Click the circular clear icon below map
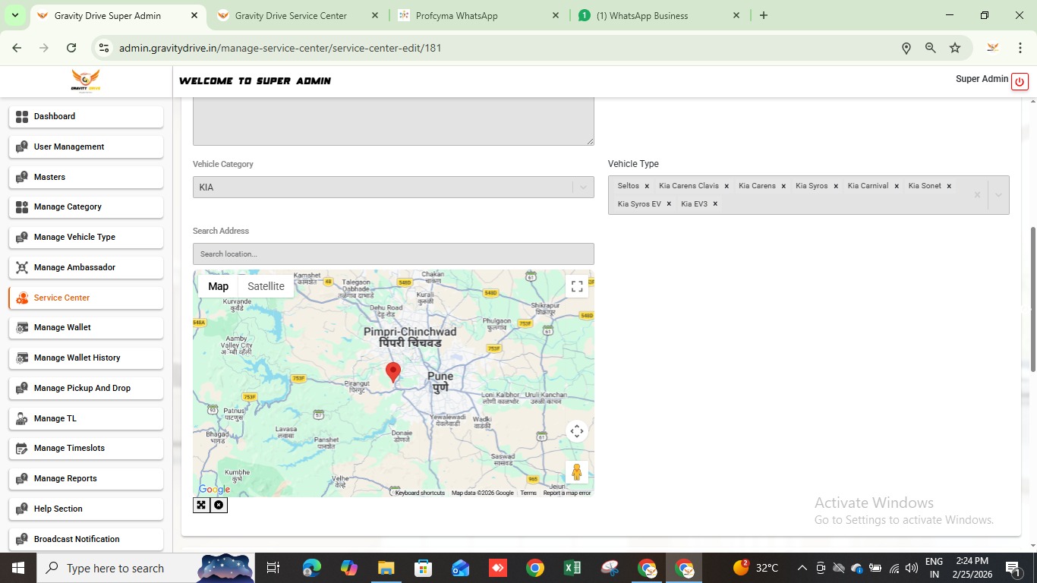The width and height of the screenshot is (1037, 583). click(219, 505)
